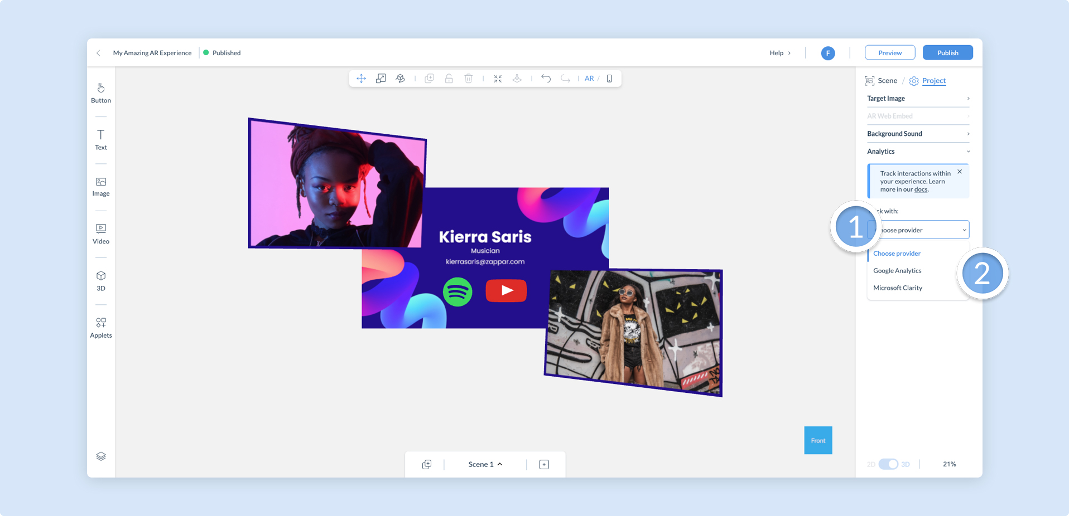
Task: Select the graffiti photo on canvas
Action: pos(633,333)
